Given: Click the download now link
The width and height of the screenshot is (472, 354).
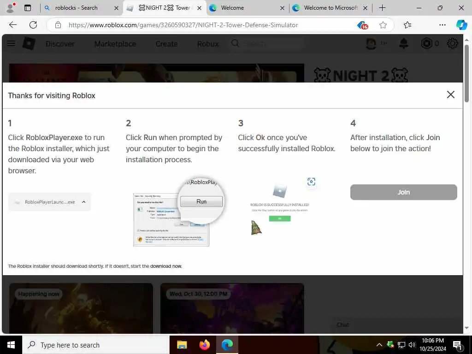Looking at the screenshot, I should point(166,266).
